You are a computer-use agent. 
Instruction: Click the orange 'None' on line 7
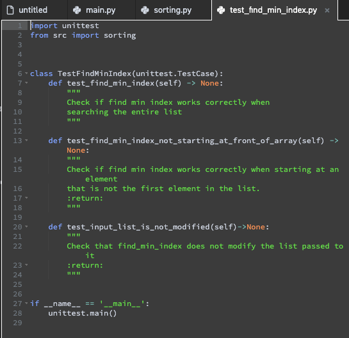click(x=209, y=83)
